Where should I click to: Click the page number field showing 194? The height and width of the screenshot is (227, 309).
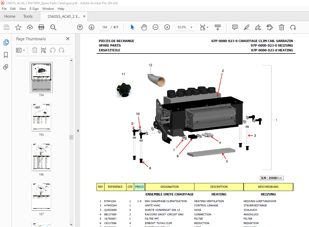click(x=104, y=27)
